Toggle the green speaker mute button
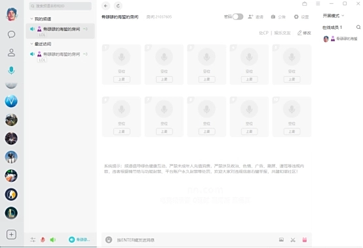Viewport: 363px width, 248px height. click(53, 239)
